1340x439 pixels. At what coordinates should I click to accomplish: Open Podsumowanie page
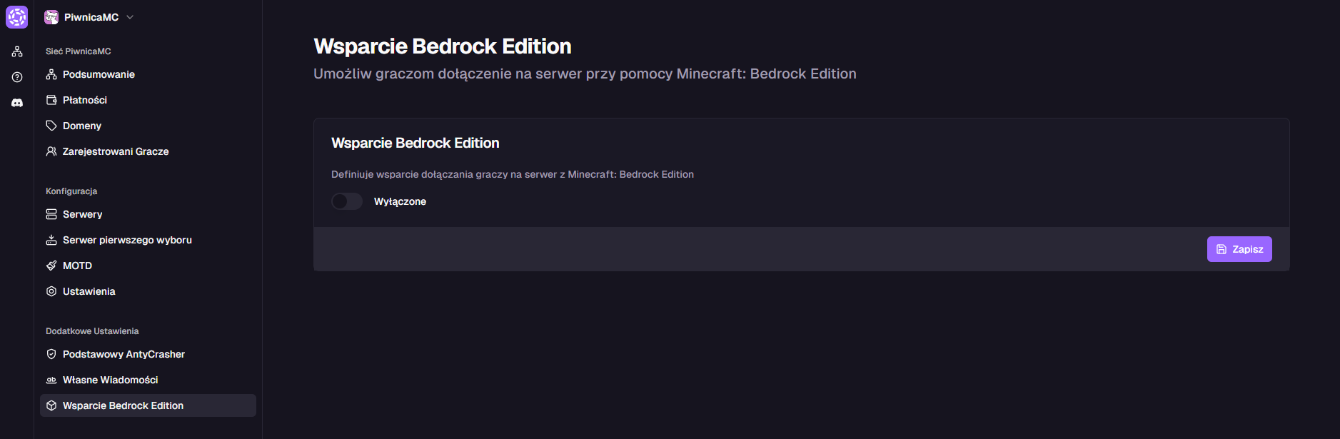(x=148, y=74)
